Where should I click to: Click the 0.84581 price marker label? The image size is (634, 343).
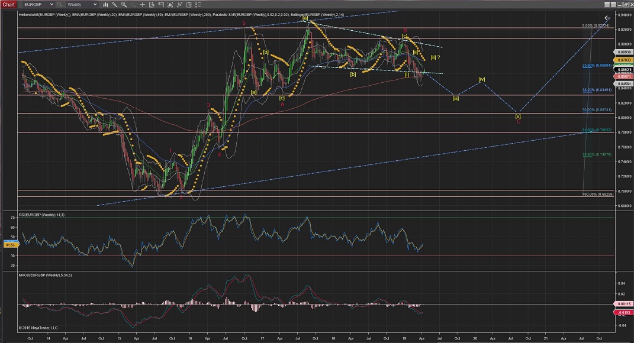(623, 83)
